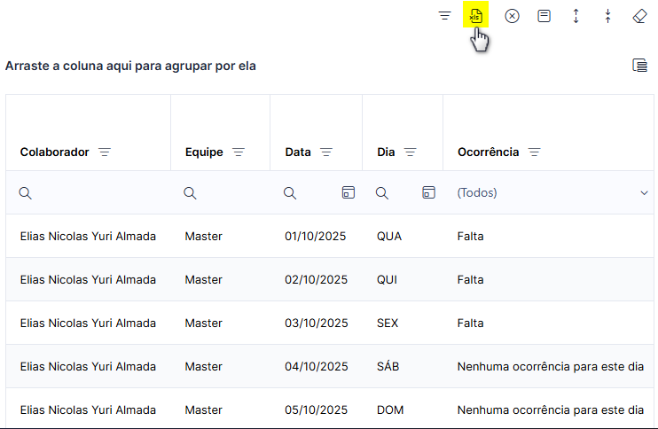Select the date cell 02/10/2025
The height and width of the screenshot is (429, 658).
point(316,280)
